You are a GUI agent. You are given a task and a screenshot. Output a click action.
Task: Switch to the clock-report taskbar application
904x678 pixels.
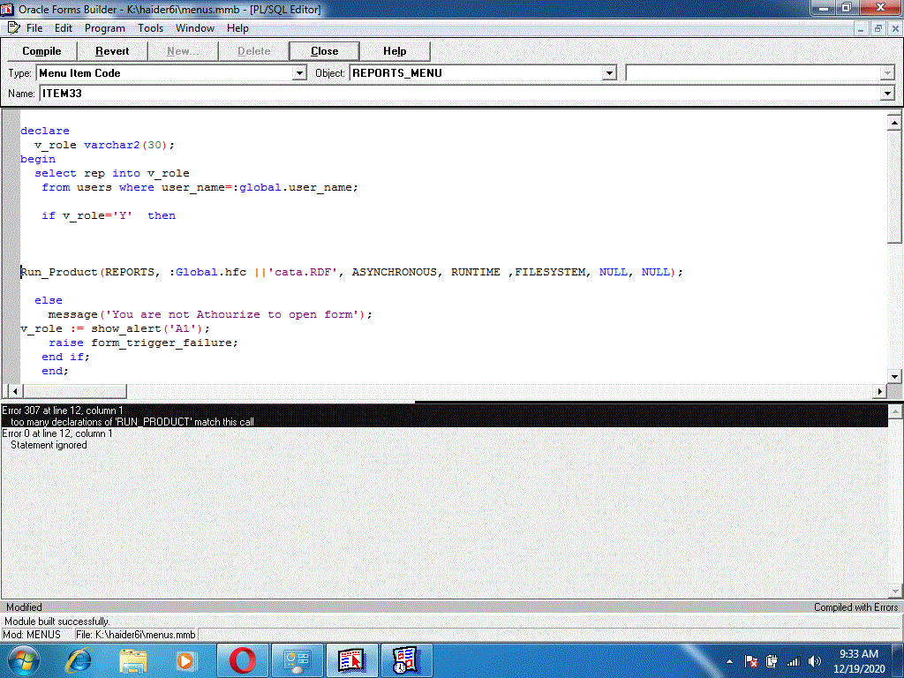point(405,660)
